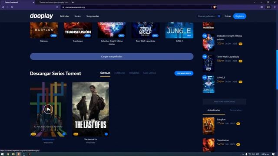The image size is (278, 156).
Task: Click the page vertical scrollbar
Action: (x=277, y=70)
